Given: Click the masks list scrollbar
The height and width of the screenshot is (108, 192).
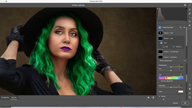Looking at the screenshot, I should pyautogui.click(x=187, y=37).
